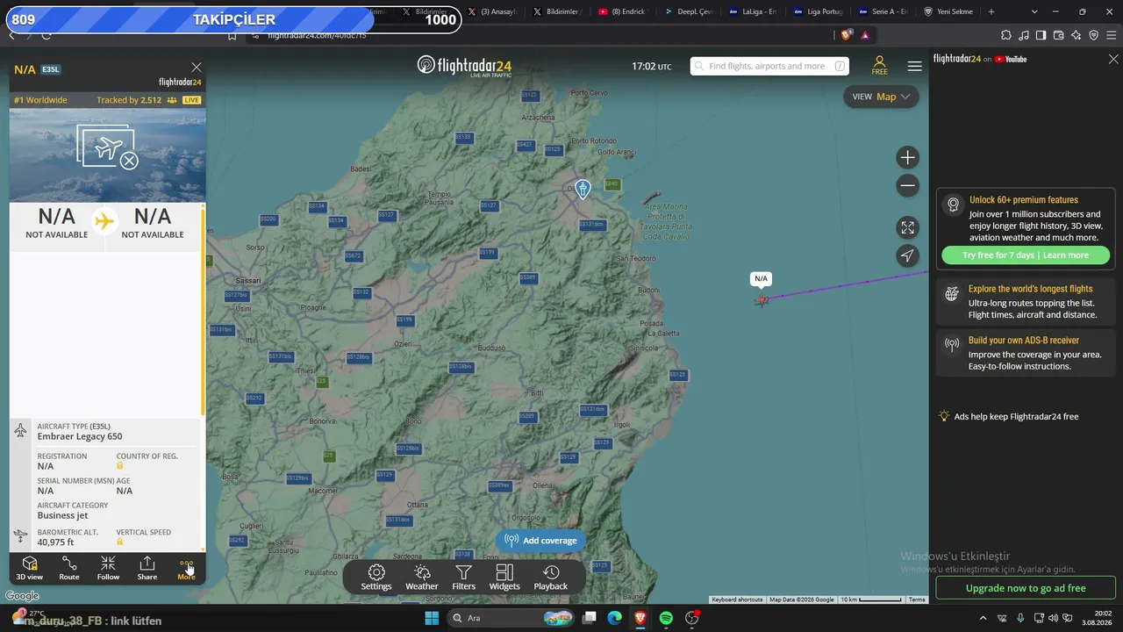Click Upgrade now to go ad free
The width and height of the screenshot is (1123, 632).
(x=1026, y=588)
